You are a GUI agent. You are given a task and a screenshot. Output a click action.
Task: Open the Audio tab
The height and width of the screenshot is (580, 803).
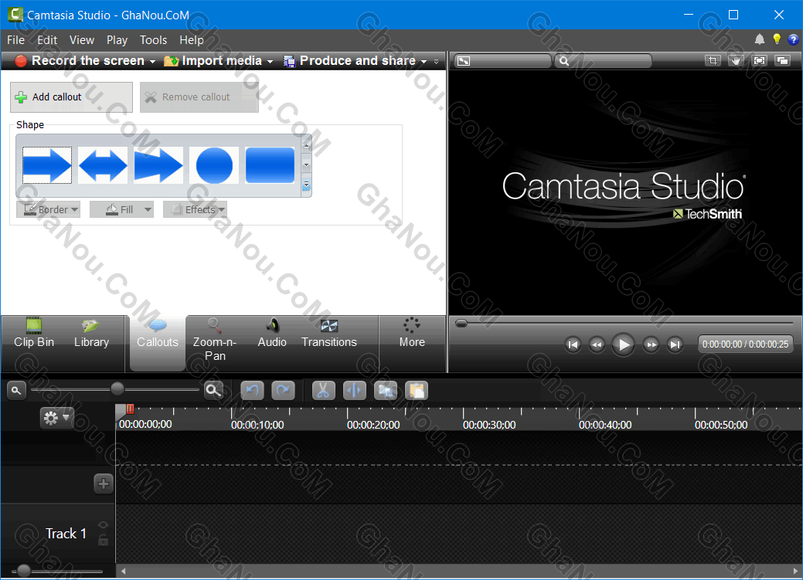tap(272, 334)
